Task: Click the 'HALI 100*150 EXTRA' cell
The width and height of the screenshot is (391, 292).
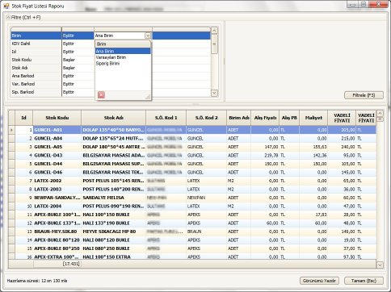Action: (113, 257)
